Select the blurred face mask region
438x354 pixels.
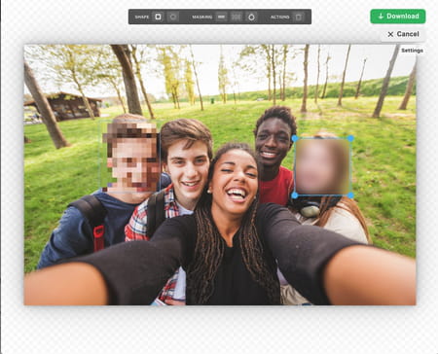point(322,167)
